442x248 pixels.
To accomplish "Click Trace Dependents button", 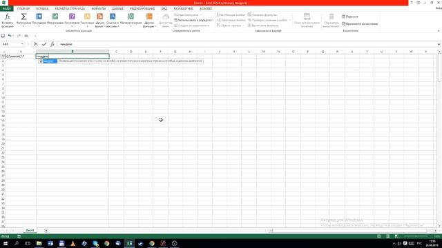I will 231,20.
